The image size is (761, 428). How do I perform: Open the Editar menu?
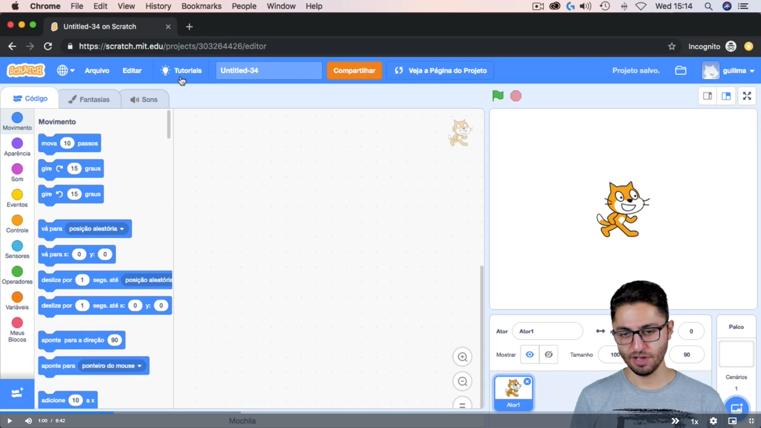[132, 70]
